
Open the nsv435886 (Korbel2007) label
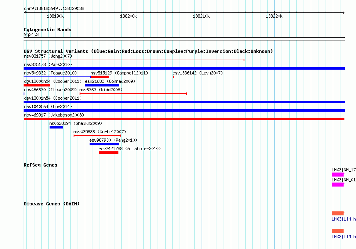click(100, 132)
